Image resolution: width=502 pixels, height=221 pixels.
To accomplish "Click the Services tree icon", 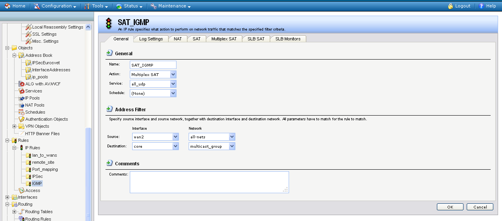I will (22, 91).
